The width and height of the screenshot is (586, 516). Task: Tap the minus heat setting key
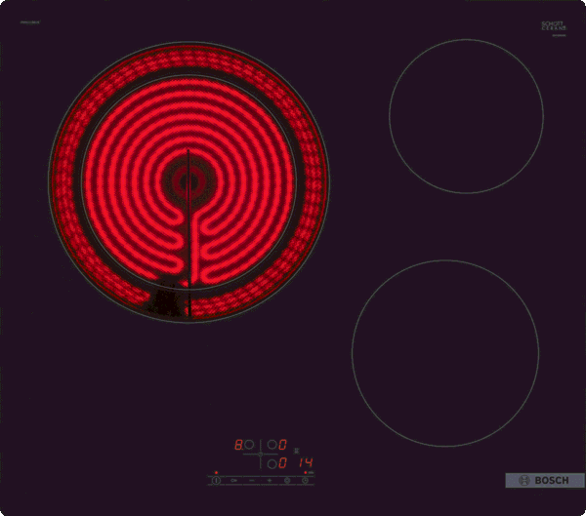tap(252, 481)
